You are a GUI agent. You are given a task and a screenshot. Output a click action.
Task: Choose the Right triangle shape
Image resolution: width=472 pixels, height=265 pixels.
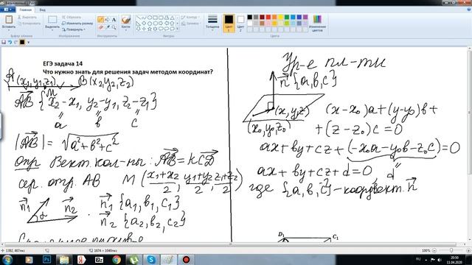(138, 23)
